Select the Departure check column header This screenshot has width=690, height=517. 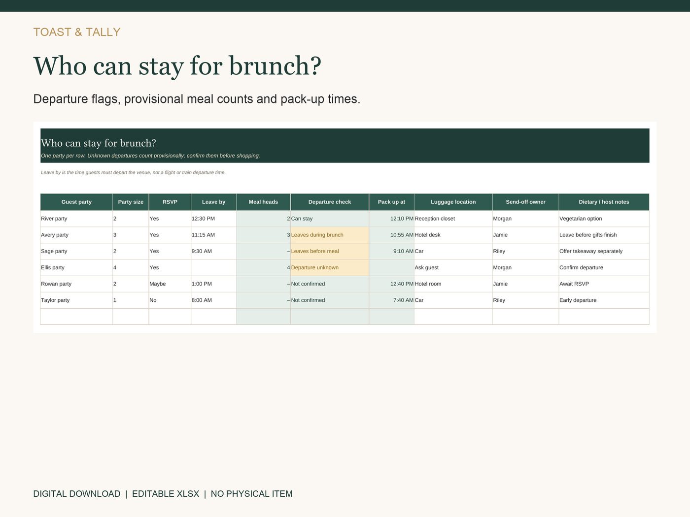coord(330,202)
